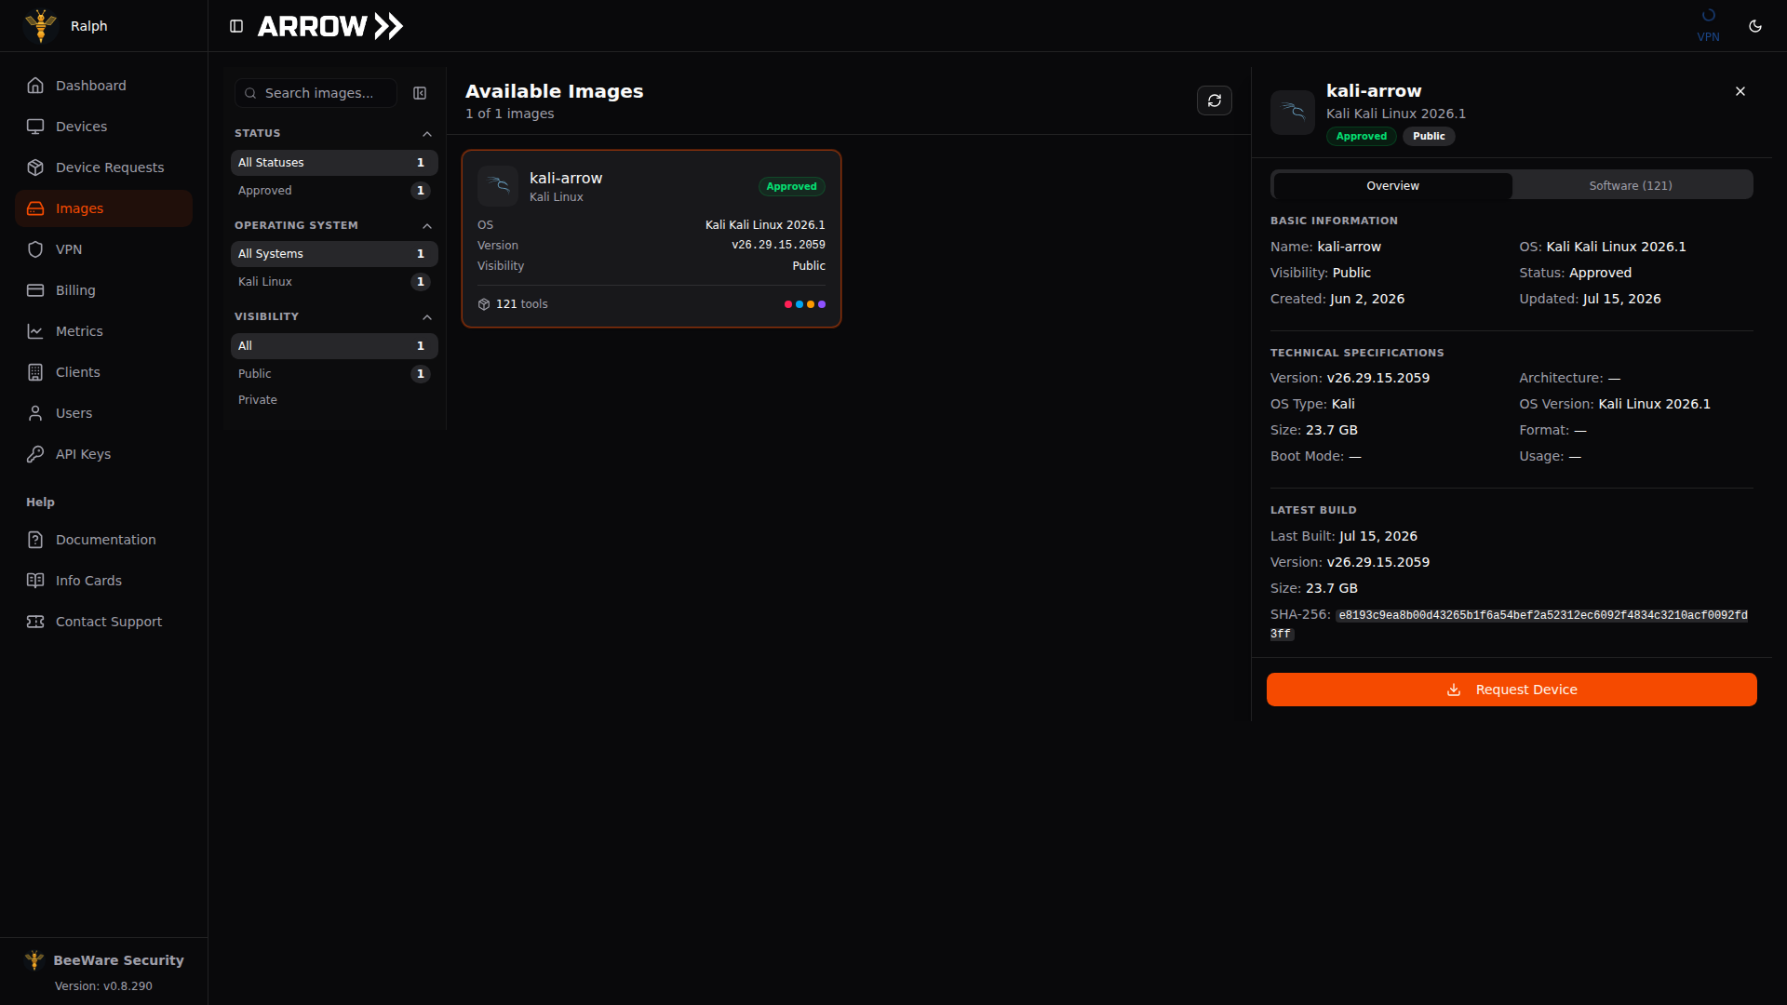The width and height of the screenshot is (1787, 1005).
Task: Filter by Public visibility in sidebar
Action: tap(334, 374)
